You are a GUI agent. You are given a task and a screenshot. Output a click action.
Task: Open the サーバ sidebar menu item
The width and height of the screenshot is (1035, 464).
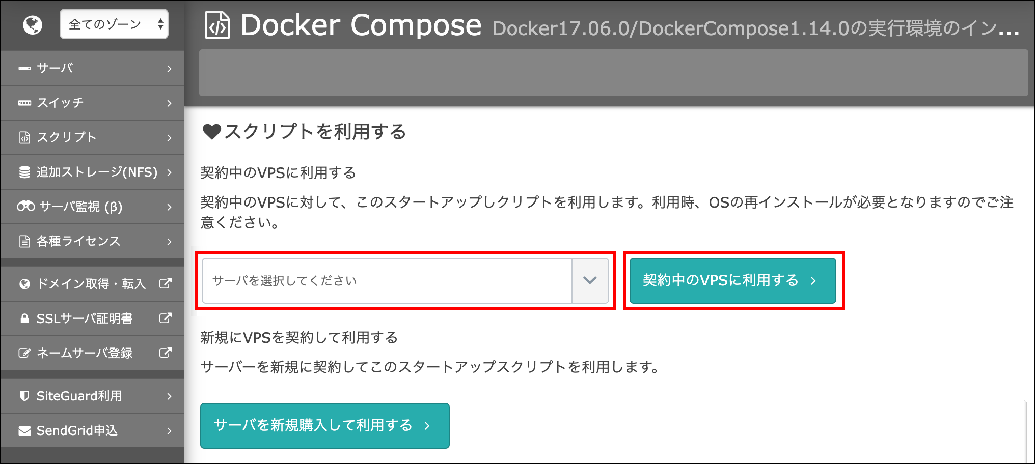[x=92, y=68]
